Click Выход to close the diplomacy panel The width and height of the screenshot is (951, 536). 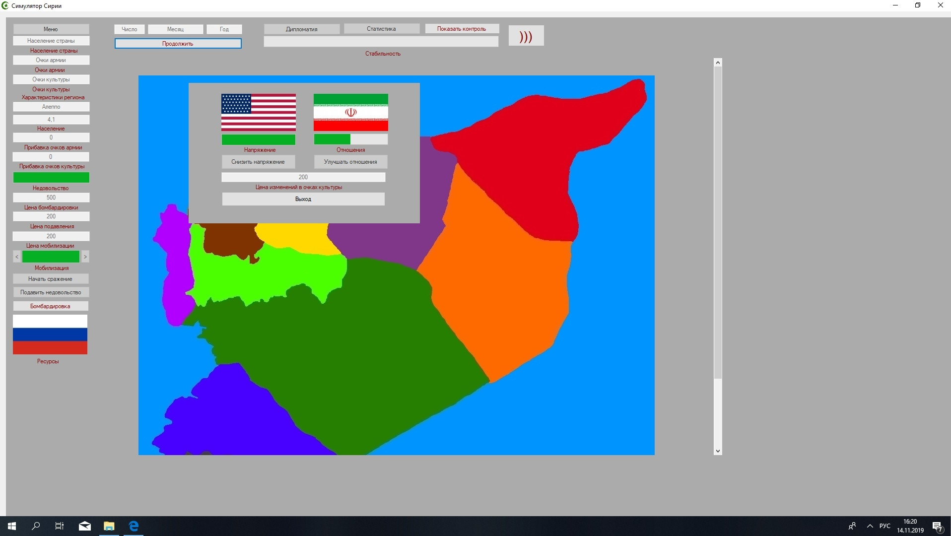click(303, 199)
